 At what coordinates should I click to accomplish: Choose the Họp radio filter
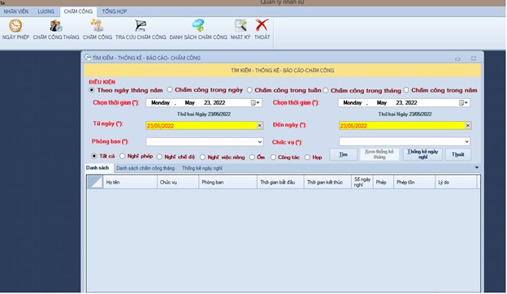pos(307,157)
